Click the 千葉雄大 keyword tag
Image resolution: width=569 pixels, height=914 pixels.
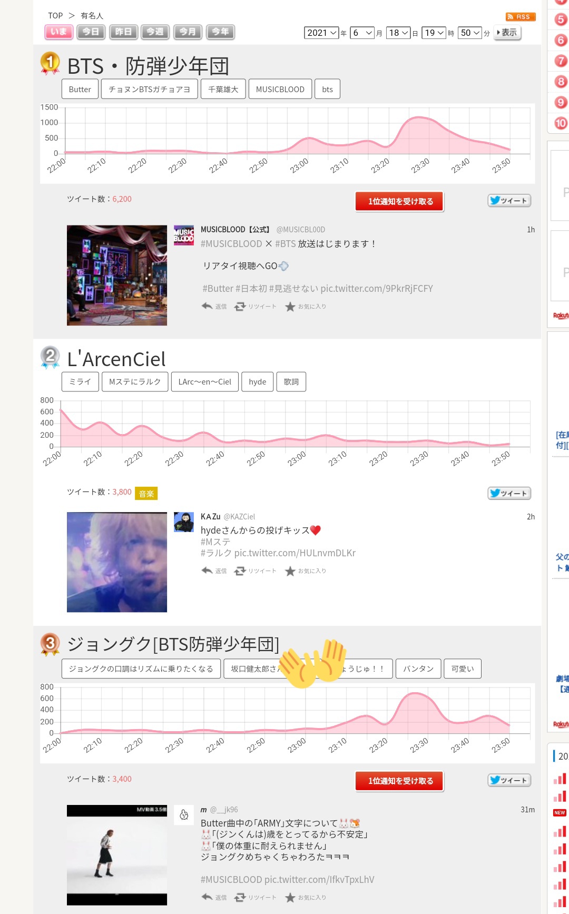[223, 89]
